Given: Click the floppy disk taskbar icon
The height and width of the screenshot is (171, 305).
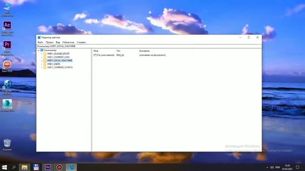Looking at the screenshot, I should point(36,167).
